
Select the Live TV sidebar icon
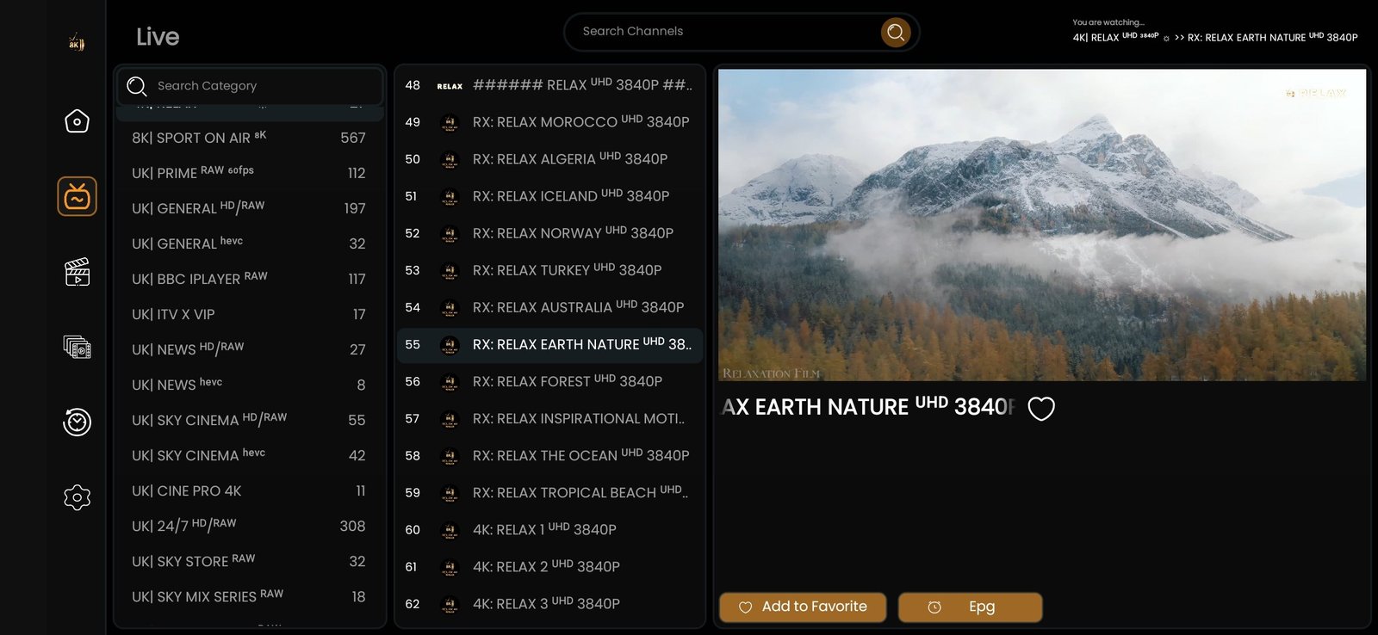pos(77,196)
